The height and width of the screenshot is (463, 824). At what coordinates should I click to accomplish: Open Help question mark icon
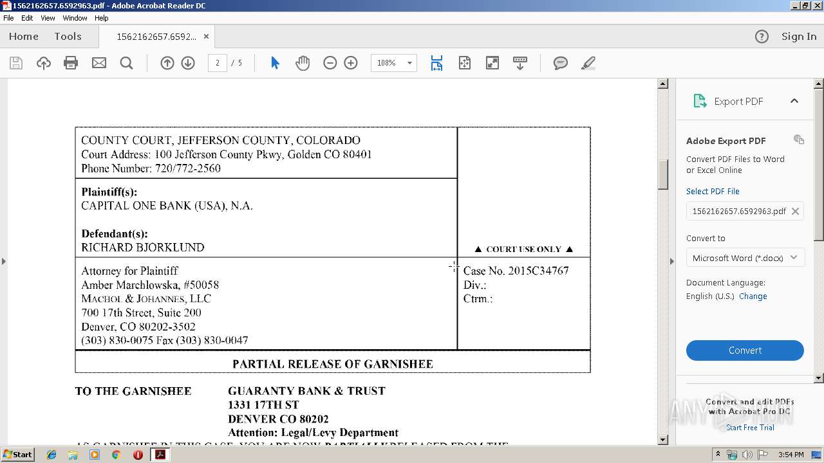coord(762,37)
